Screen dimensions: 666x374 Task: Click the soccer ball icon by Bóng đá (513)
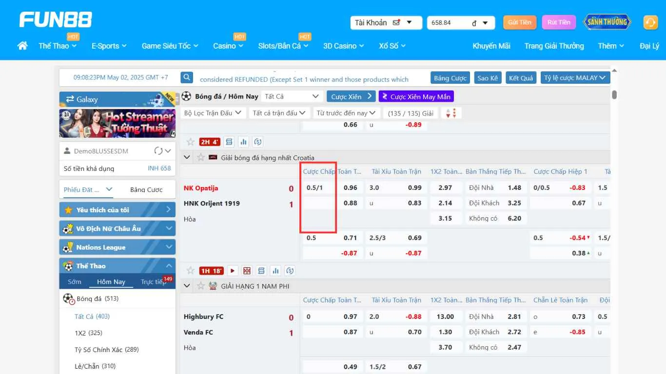coord(68,299)
